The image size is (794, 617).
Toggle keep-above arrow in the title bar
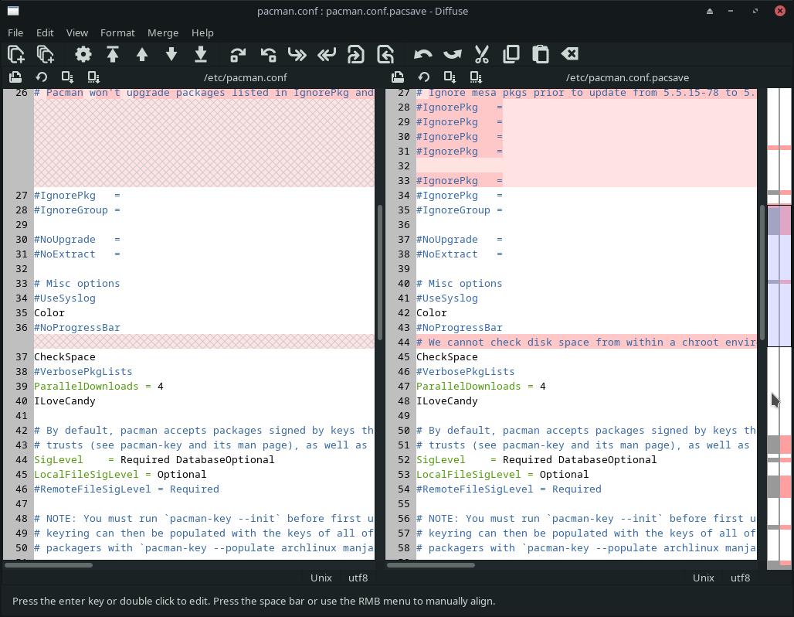[710, 11]
